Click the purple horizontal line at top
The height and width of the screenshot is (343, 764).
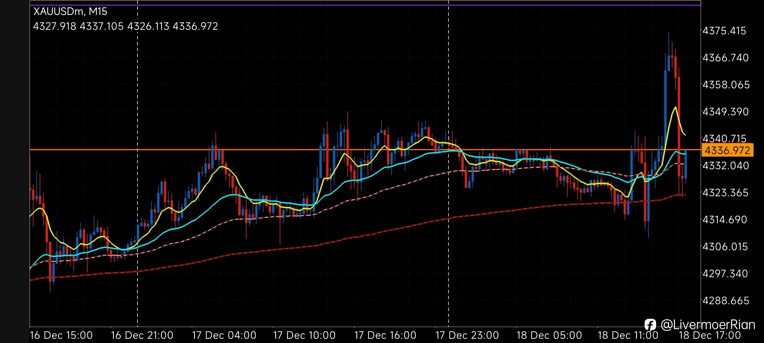[356, 5]
